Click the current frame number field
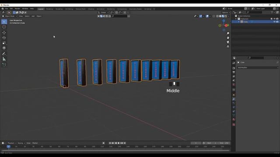 [x=196, y=143]
